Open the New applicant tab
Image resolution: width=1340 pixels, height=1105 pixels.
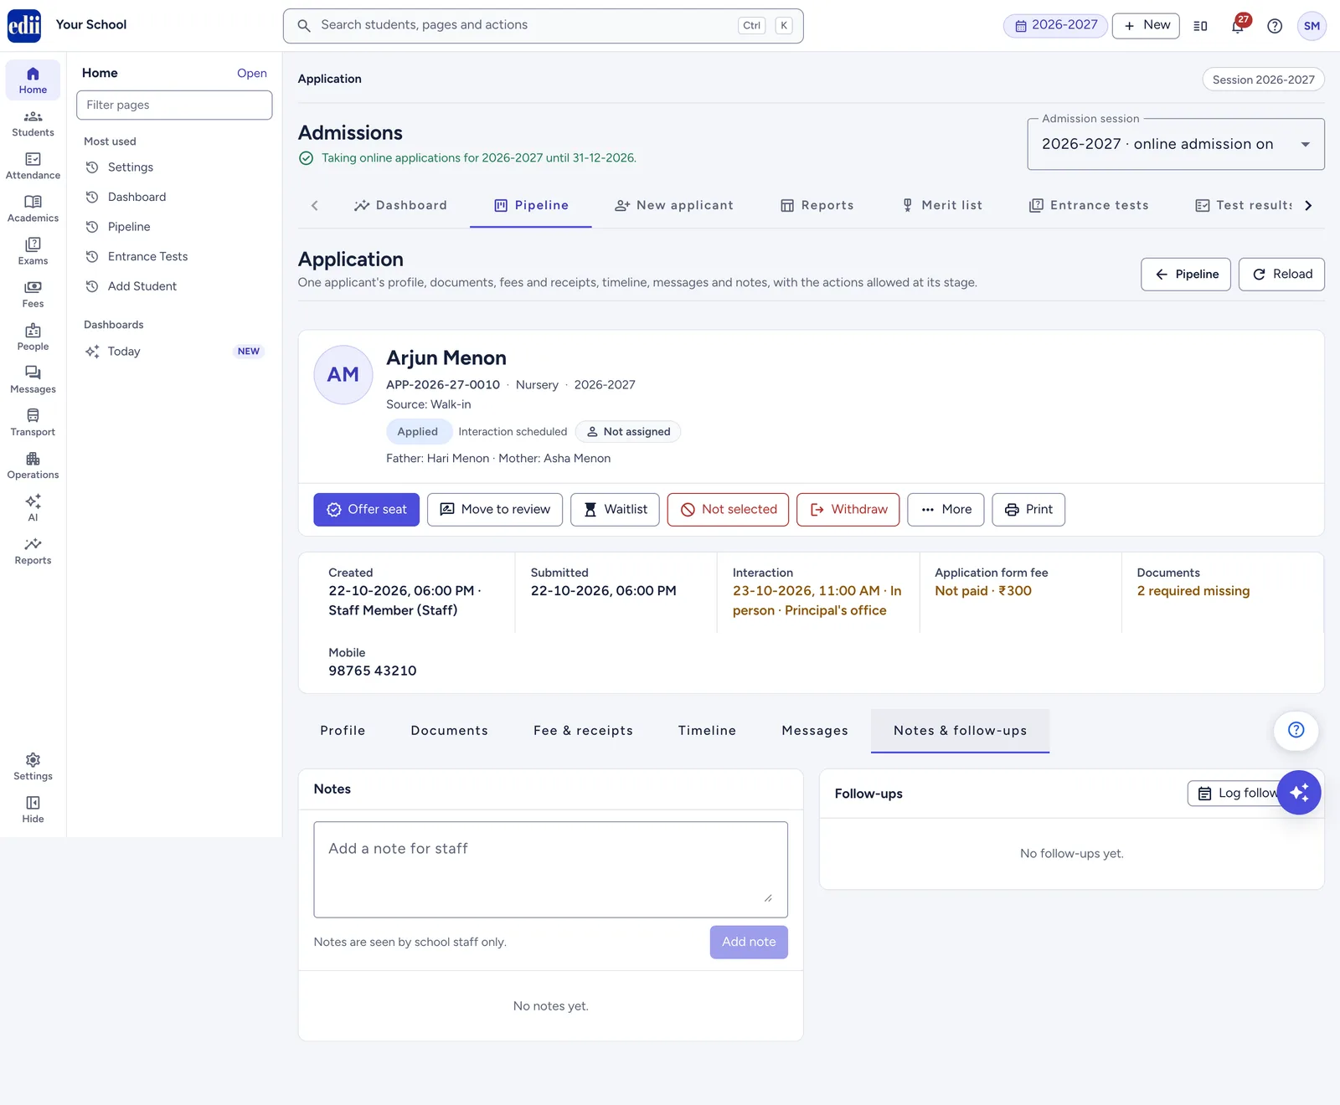coord(674,205)
